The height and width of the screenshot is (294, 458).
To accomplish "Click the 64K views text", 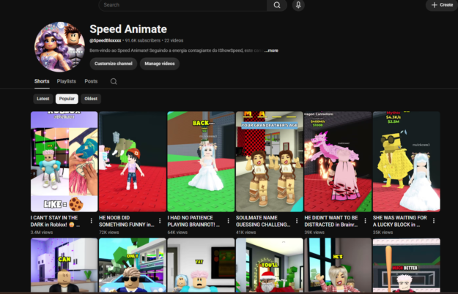I will click(x=177, y=233).
